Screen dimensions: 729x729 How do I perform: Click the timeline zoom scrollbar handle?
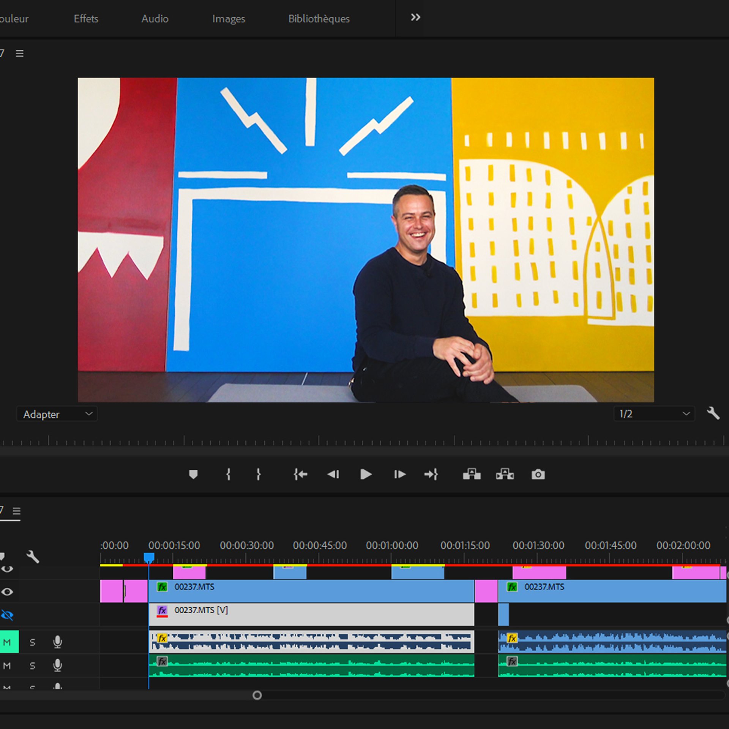[257, 695]
